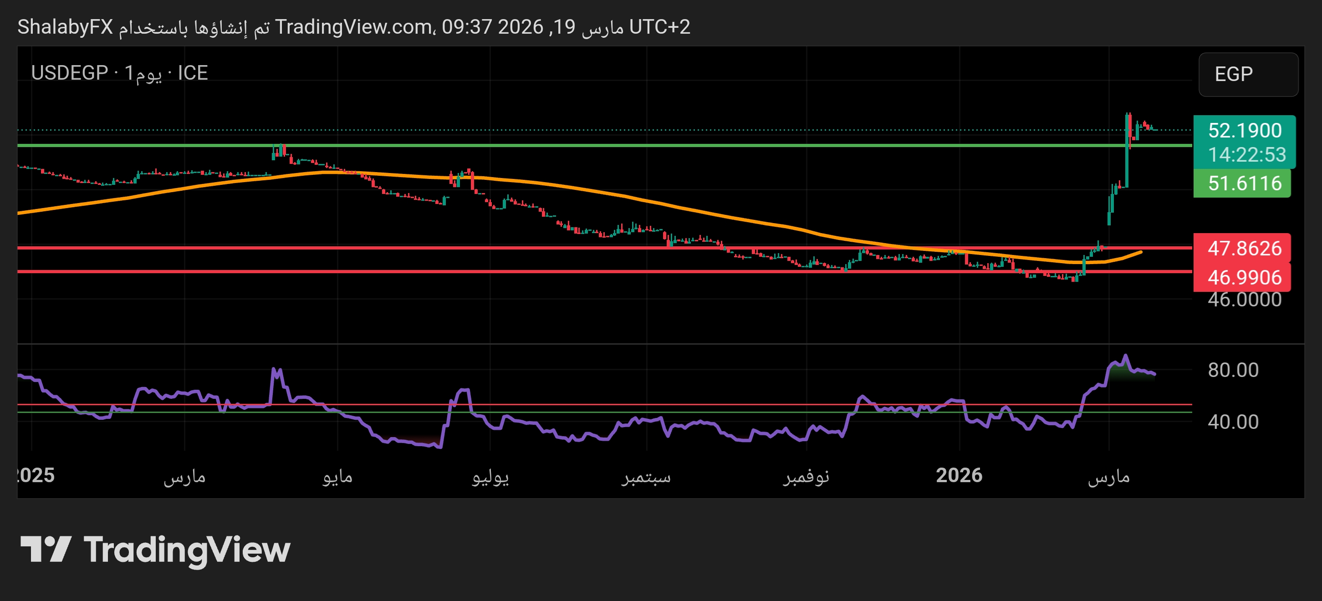
Task: Click the 52.1900 current price label
Action: click(x=1244, y=130)
